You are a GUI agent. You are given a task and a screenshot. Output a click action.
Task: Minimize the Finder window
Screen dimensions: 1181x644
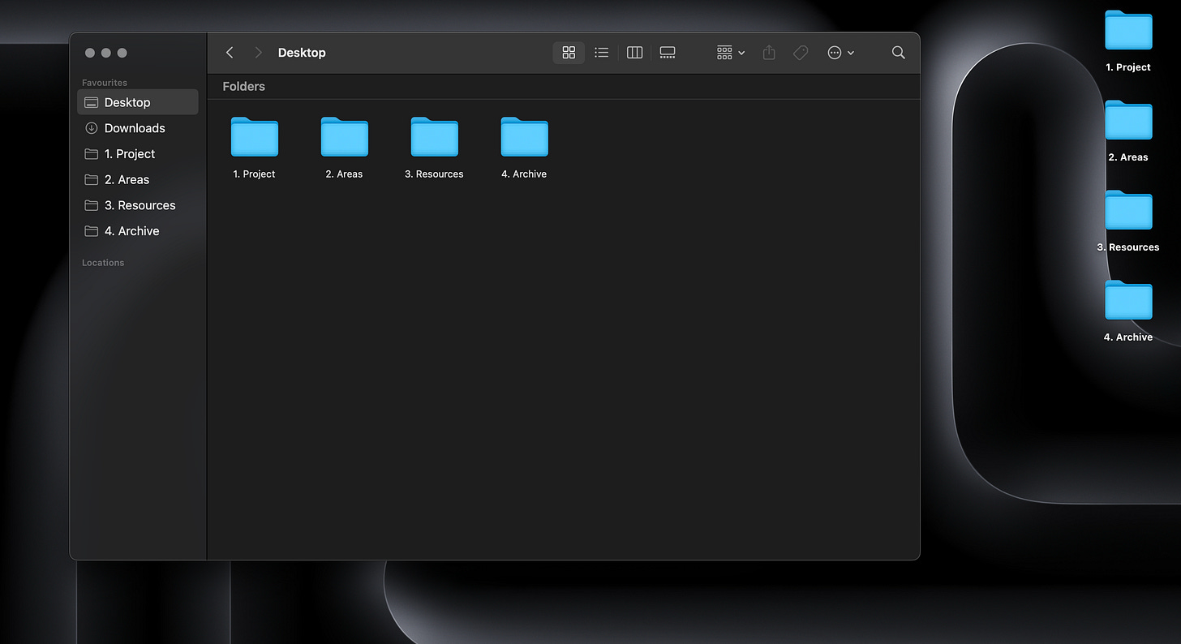(106, 53)
